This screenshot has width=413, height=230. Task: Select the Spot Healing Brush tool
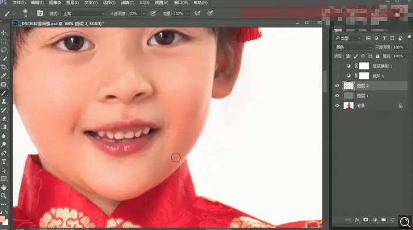tap(4, 84)
